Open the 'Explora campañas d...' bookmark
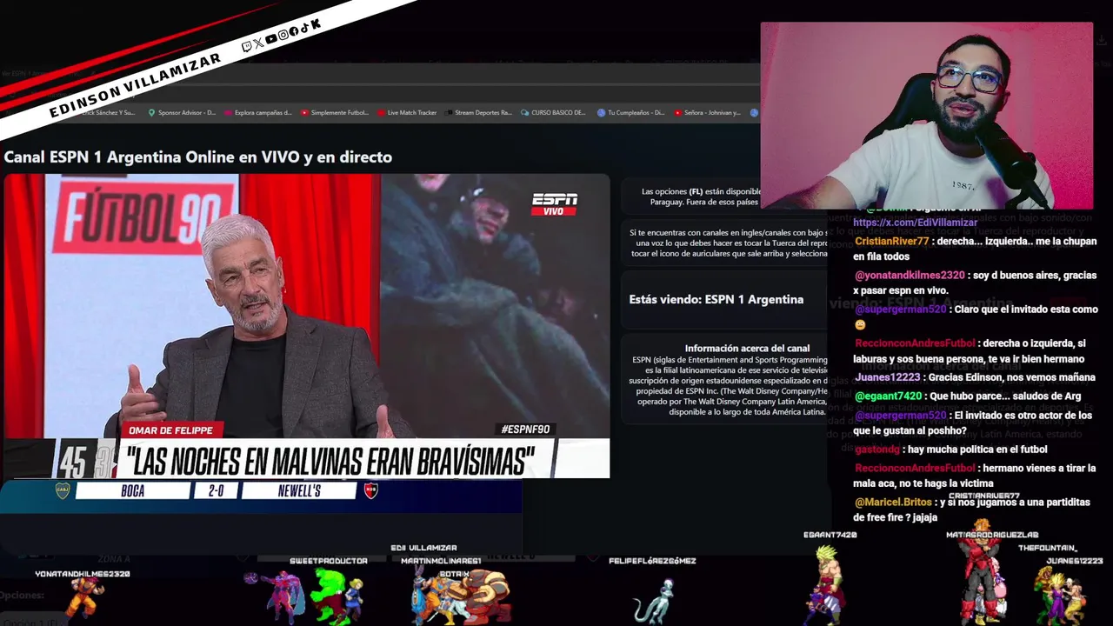1113x626 pixels. click(x=257, y=112)
